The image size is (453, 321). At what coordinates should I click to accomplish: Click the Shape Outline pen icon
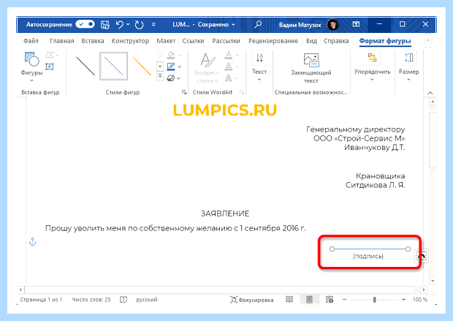[x=171, y=67]
